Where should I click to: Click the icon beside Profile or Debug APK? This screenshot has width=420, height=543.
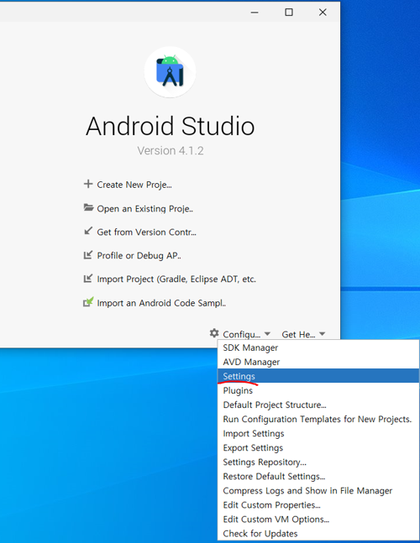88,255
